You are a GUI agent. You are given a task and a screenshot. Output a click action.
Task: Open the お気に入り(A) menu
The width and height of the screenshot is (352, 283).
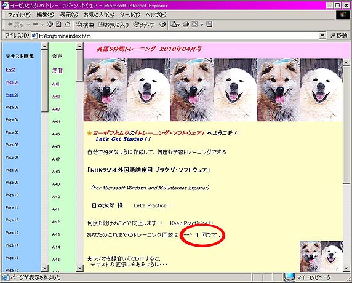point(99,15)
